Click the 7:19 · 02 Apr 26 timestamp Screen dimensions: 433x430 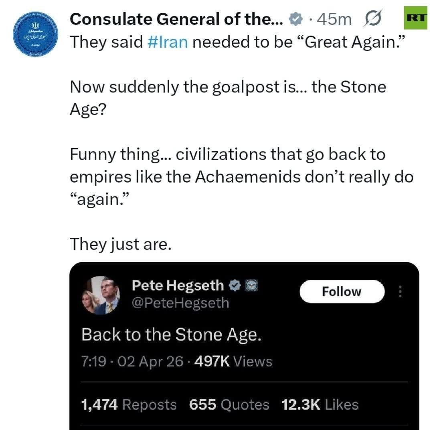point(132,362)
